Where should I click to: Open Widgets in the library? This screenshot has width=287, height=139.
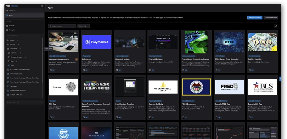[x=12, y=26]
